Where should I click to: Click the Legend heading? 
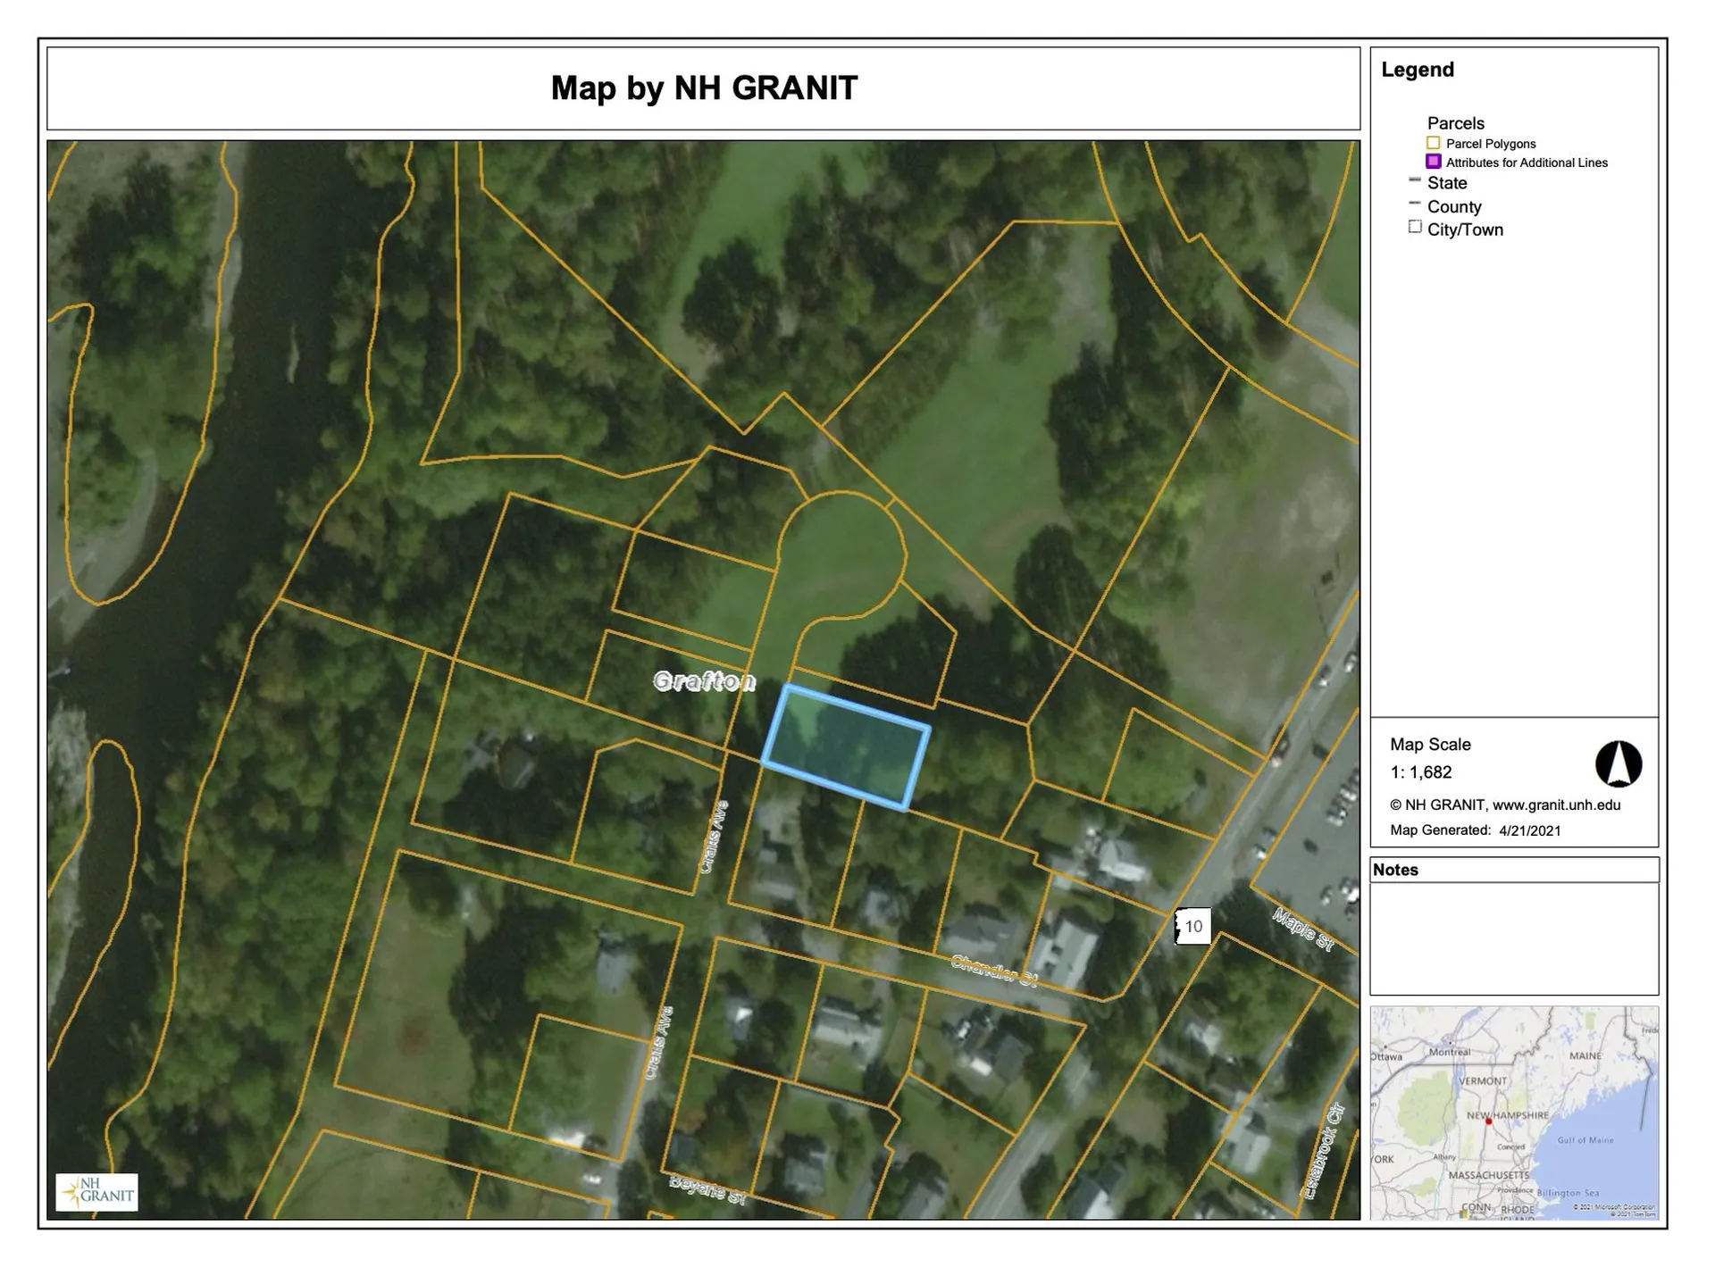tap(1418, 70)
